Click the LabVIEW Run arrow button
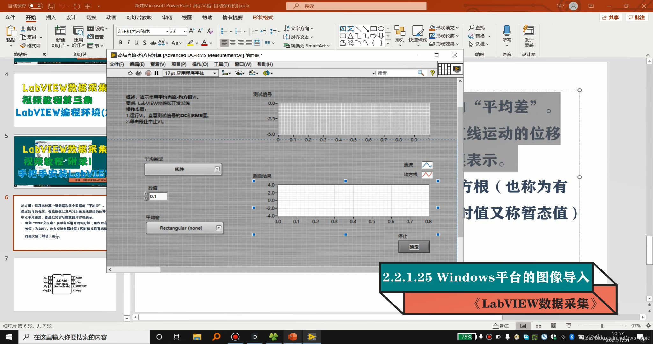Screen dimensions: 653x344 point(130,73)
